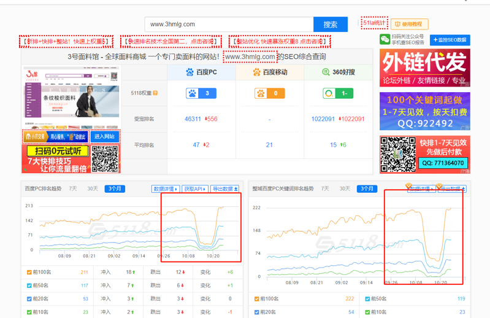Open the 外链代发 advertisement banner
490x318 pixels.
425,68
